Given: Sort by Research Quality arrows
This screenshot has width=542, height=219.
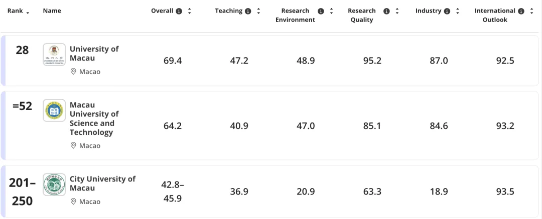Looking at the screenshot, I should point(397,11).
